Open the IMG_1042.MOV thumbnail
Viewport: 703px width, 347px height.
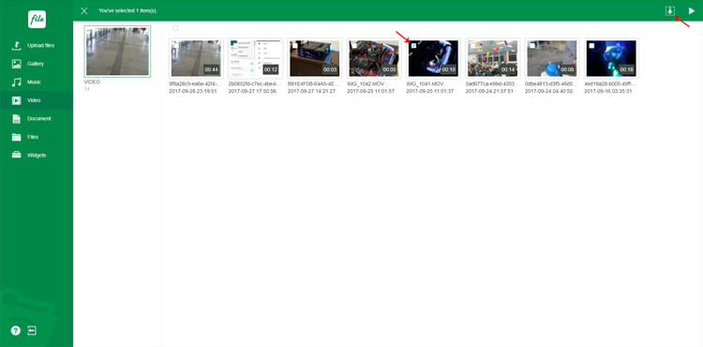[374, 58]
